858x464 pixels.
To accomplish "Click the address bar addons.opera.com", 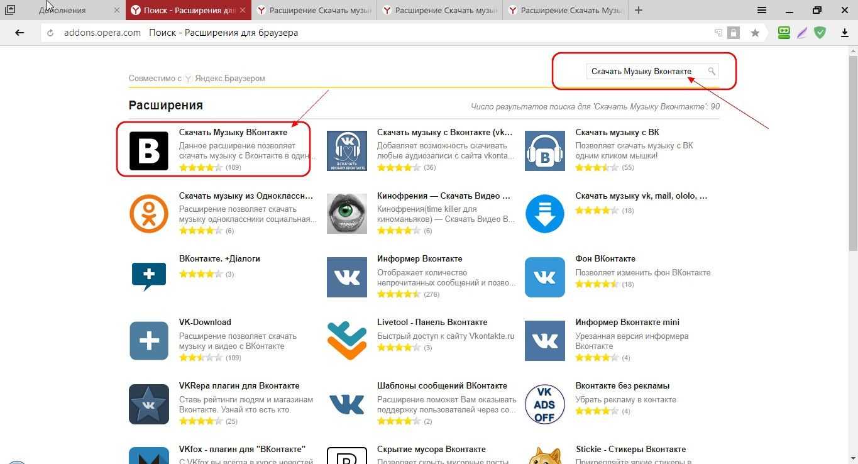I will tap(102, 33).
